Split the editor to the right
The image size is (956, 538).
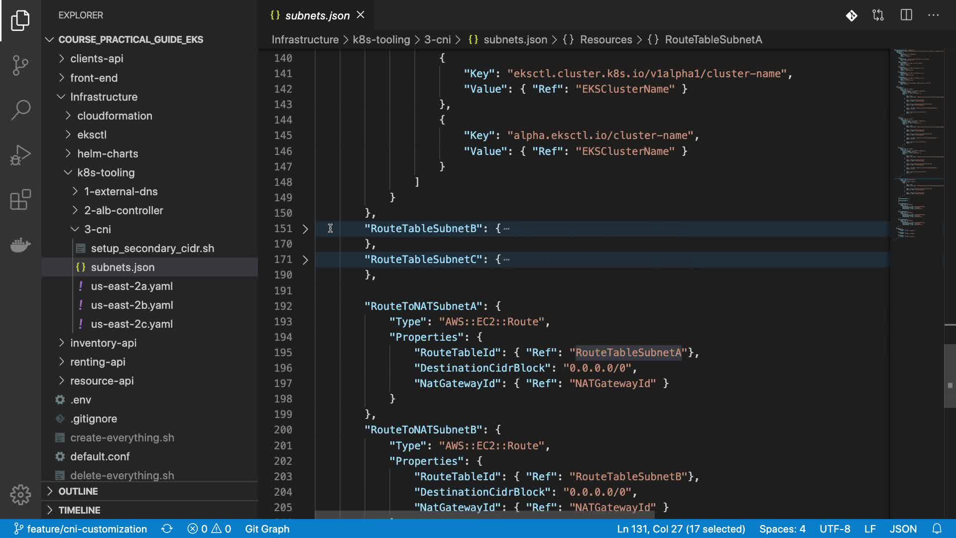pyautogui.click(x=906, y=15)
